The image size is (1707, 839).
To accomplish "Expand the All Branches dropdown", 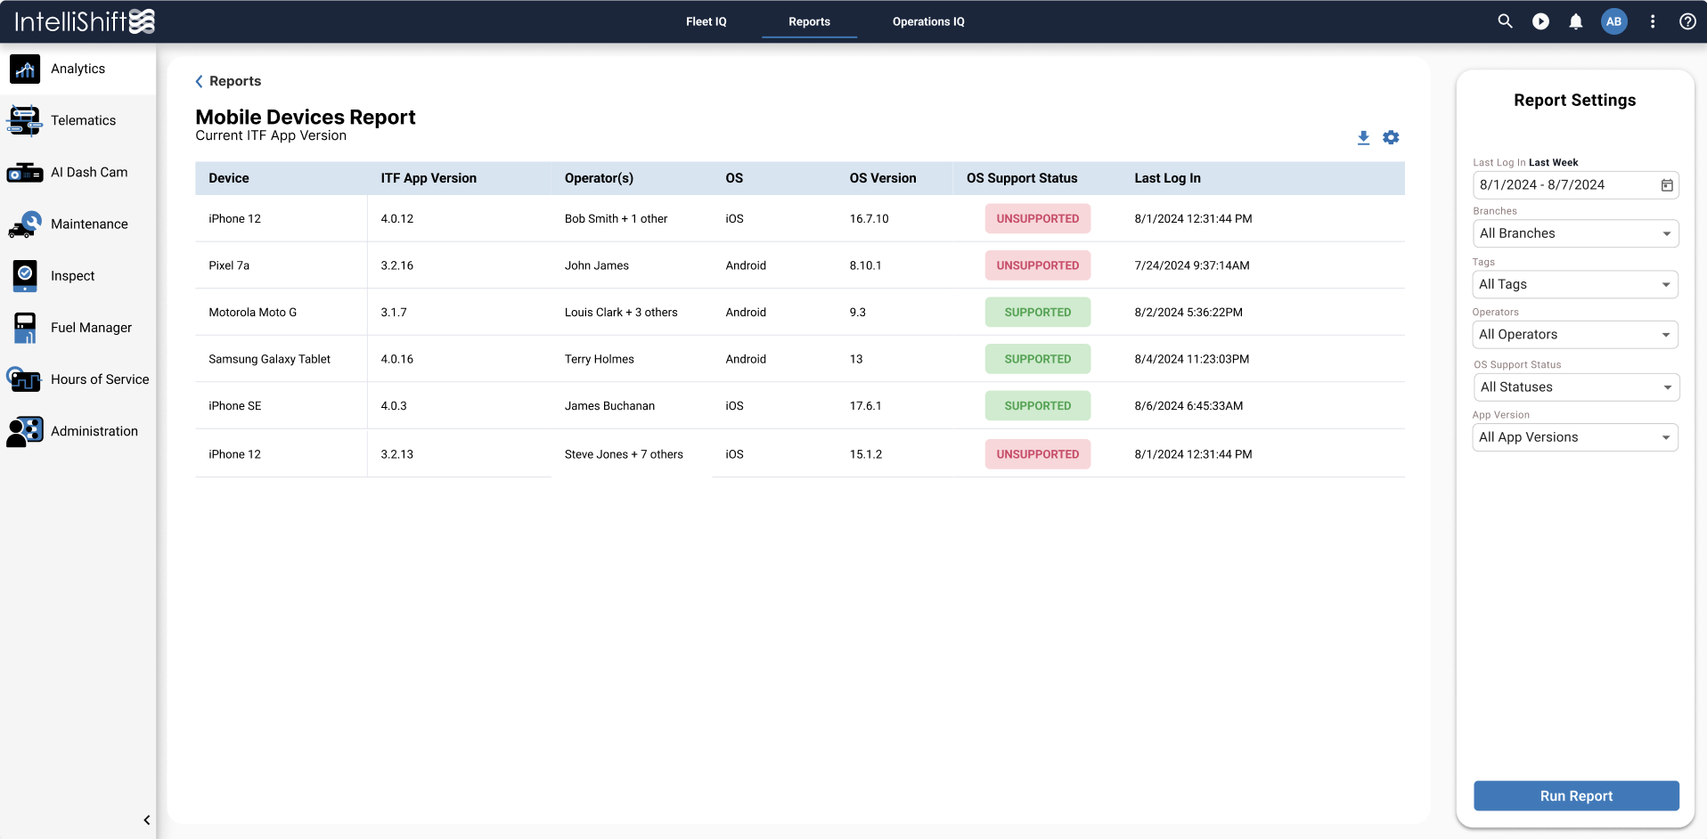I will 1575,233.
